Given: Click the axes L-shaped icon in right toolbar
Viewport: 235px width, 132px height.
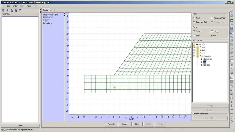Looking at the screenshot, I should (x=232, y=61).
